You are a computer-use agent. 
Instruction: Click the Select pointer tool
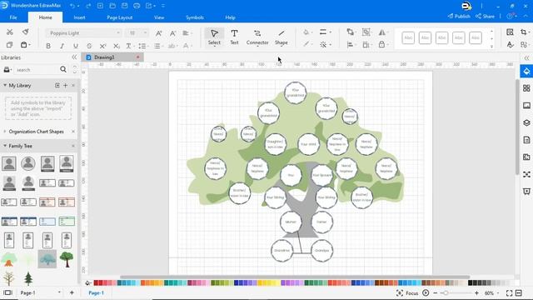click(214, 37)
